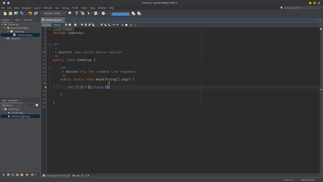Open the File menu
This screenshot has width=323, height=182.
click(3, 8)
